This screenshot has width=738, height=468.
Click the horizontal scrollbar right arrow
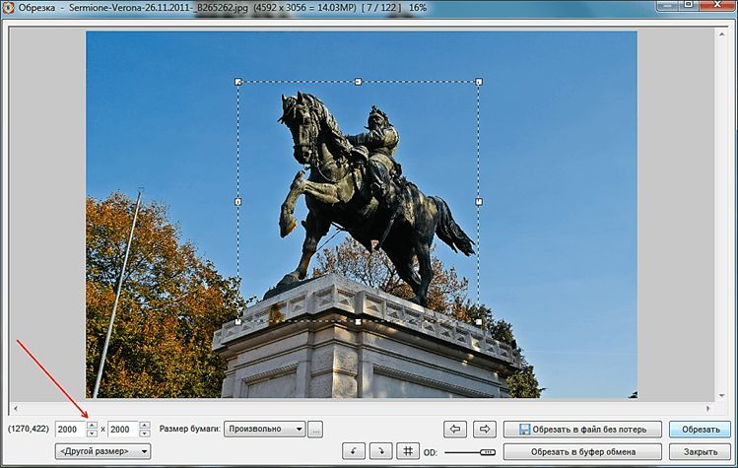[x=707, y=409]
